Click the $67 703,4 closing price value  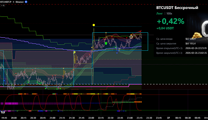click(191, 43)
